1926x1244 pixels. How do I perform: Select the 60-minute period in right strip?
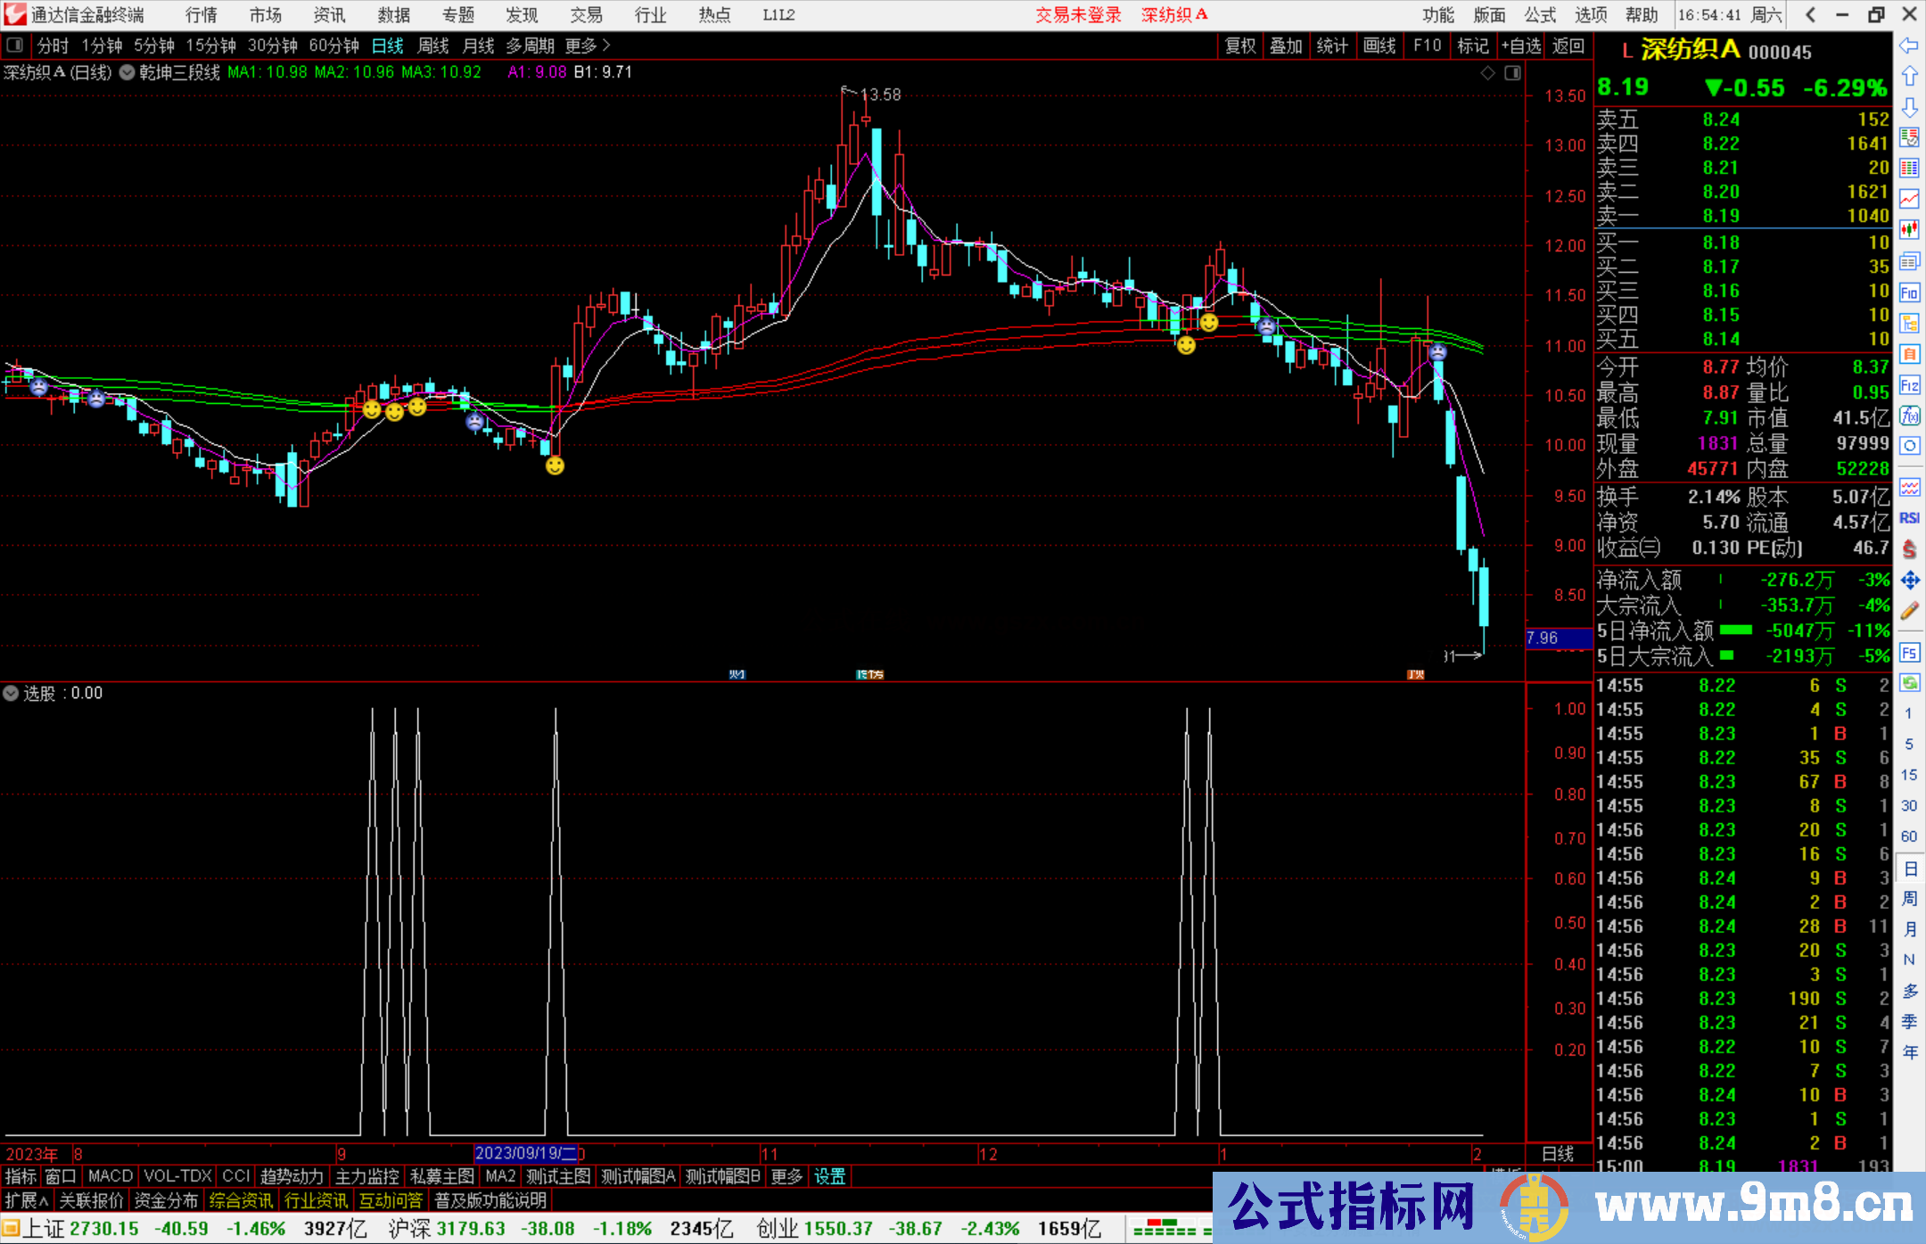click(1909, 836)
